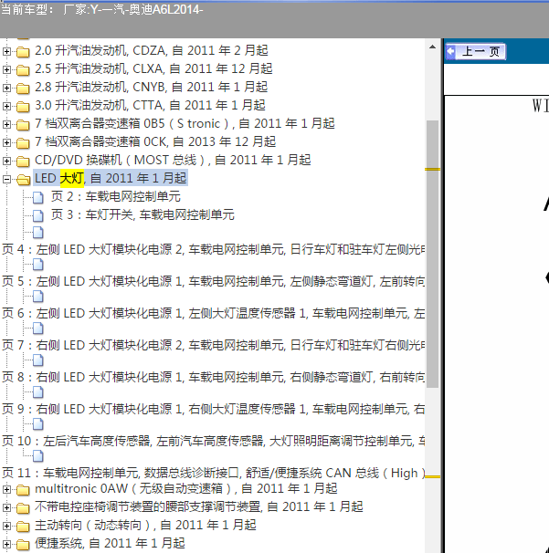Click folder icon of 2.5 升汽油发动机 CLXA
The width and height of the screenshot is (549, 553).
pos(23,70)
